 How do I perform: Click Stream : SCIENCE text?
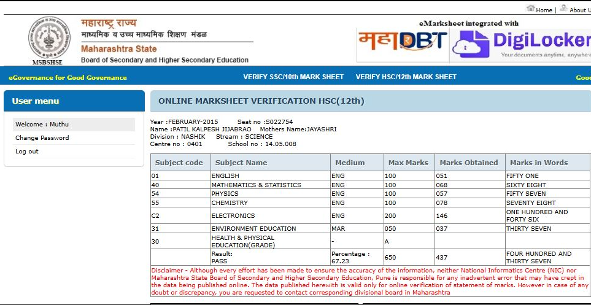tap(244, 136)
